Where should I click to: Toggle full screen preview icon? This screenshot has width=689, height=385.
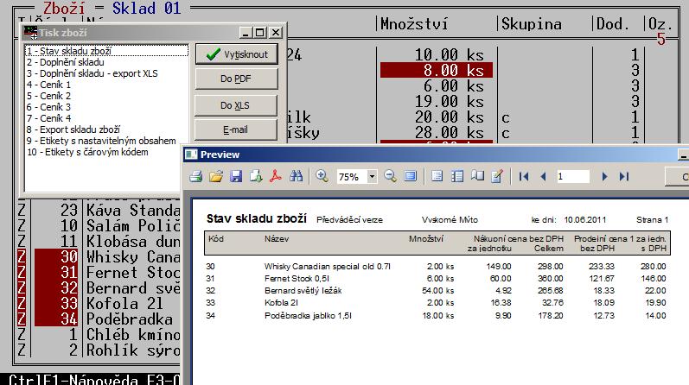click(410, 176)
